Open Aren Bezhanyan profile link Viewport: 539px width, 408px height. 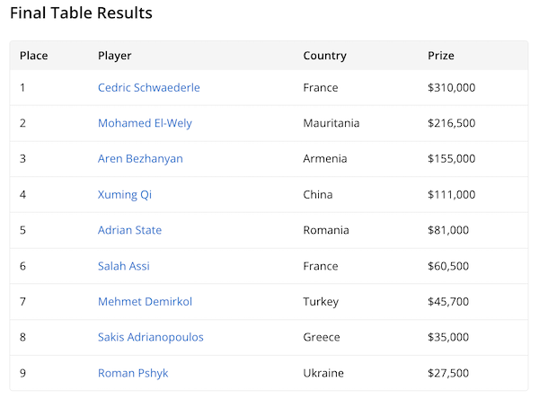(140, 159)
